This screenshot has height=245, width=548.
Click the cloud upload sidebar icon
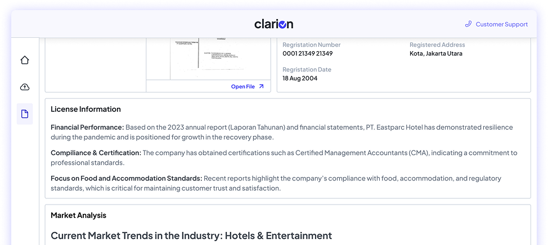(25, 87)
